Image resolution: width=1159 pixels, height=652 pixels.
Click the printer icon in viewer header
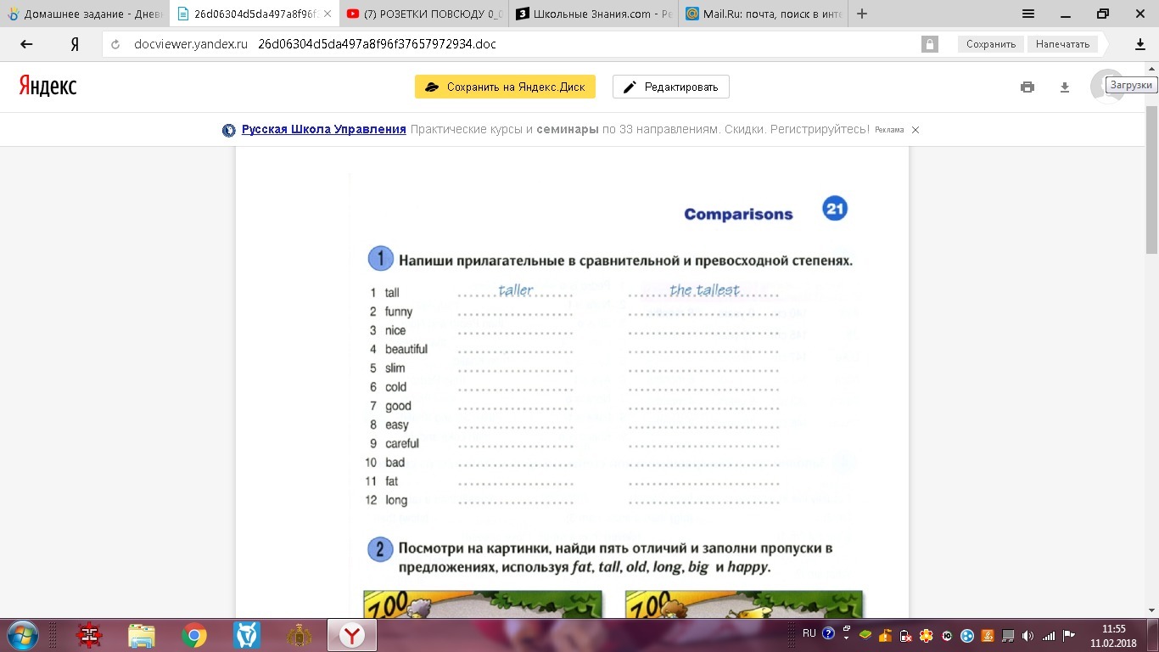1027,87
